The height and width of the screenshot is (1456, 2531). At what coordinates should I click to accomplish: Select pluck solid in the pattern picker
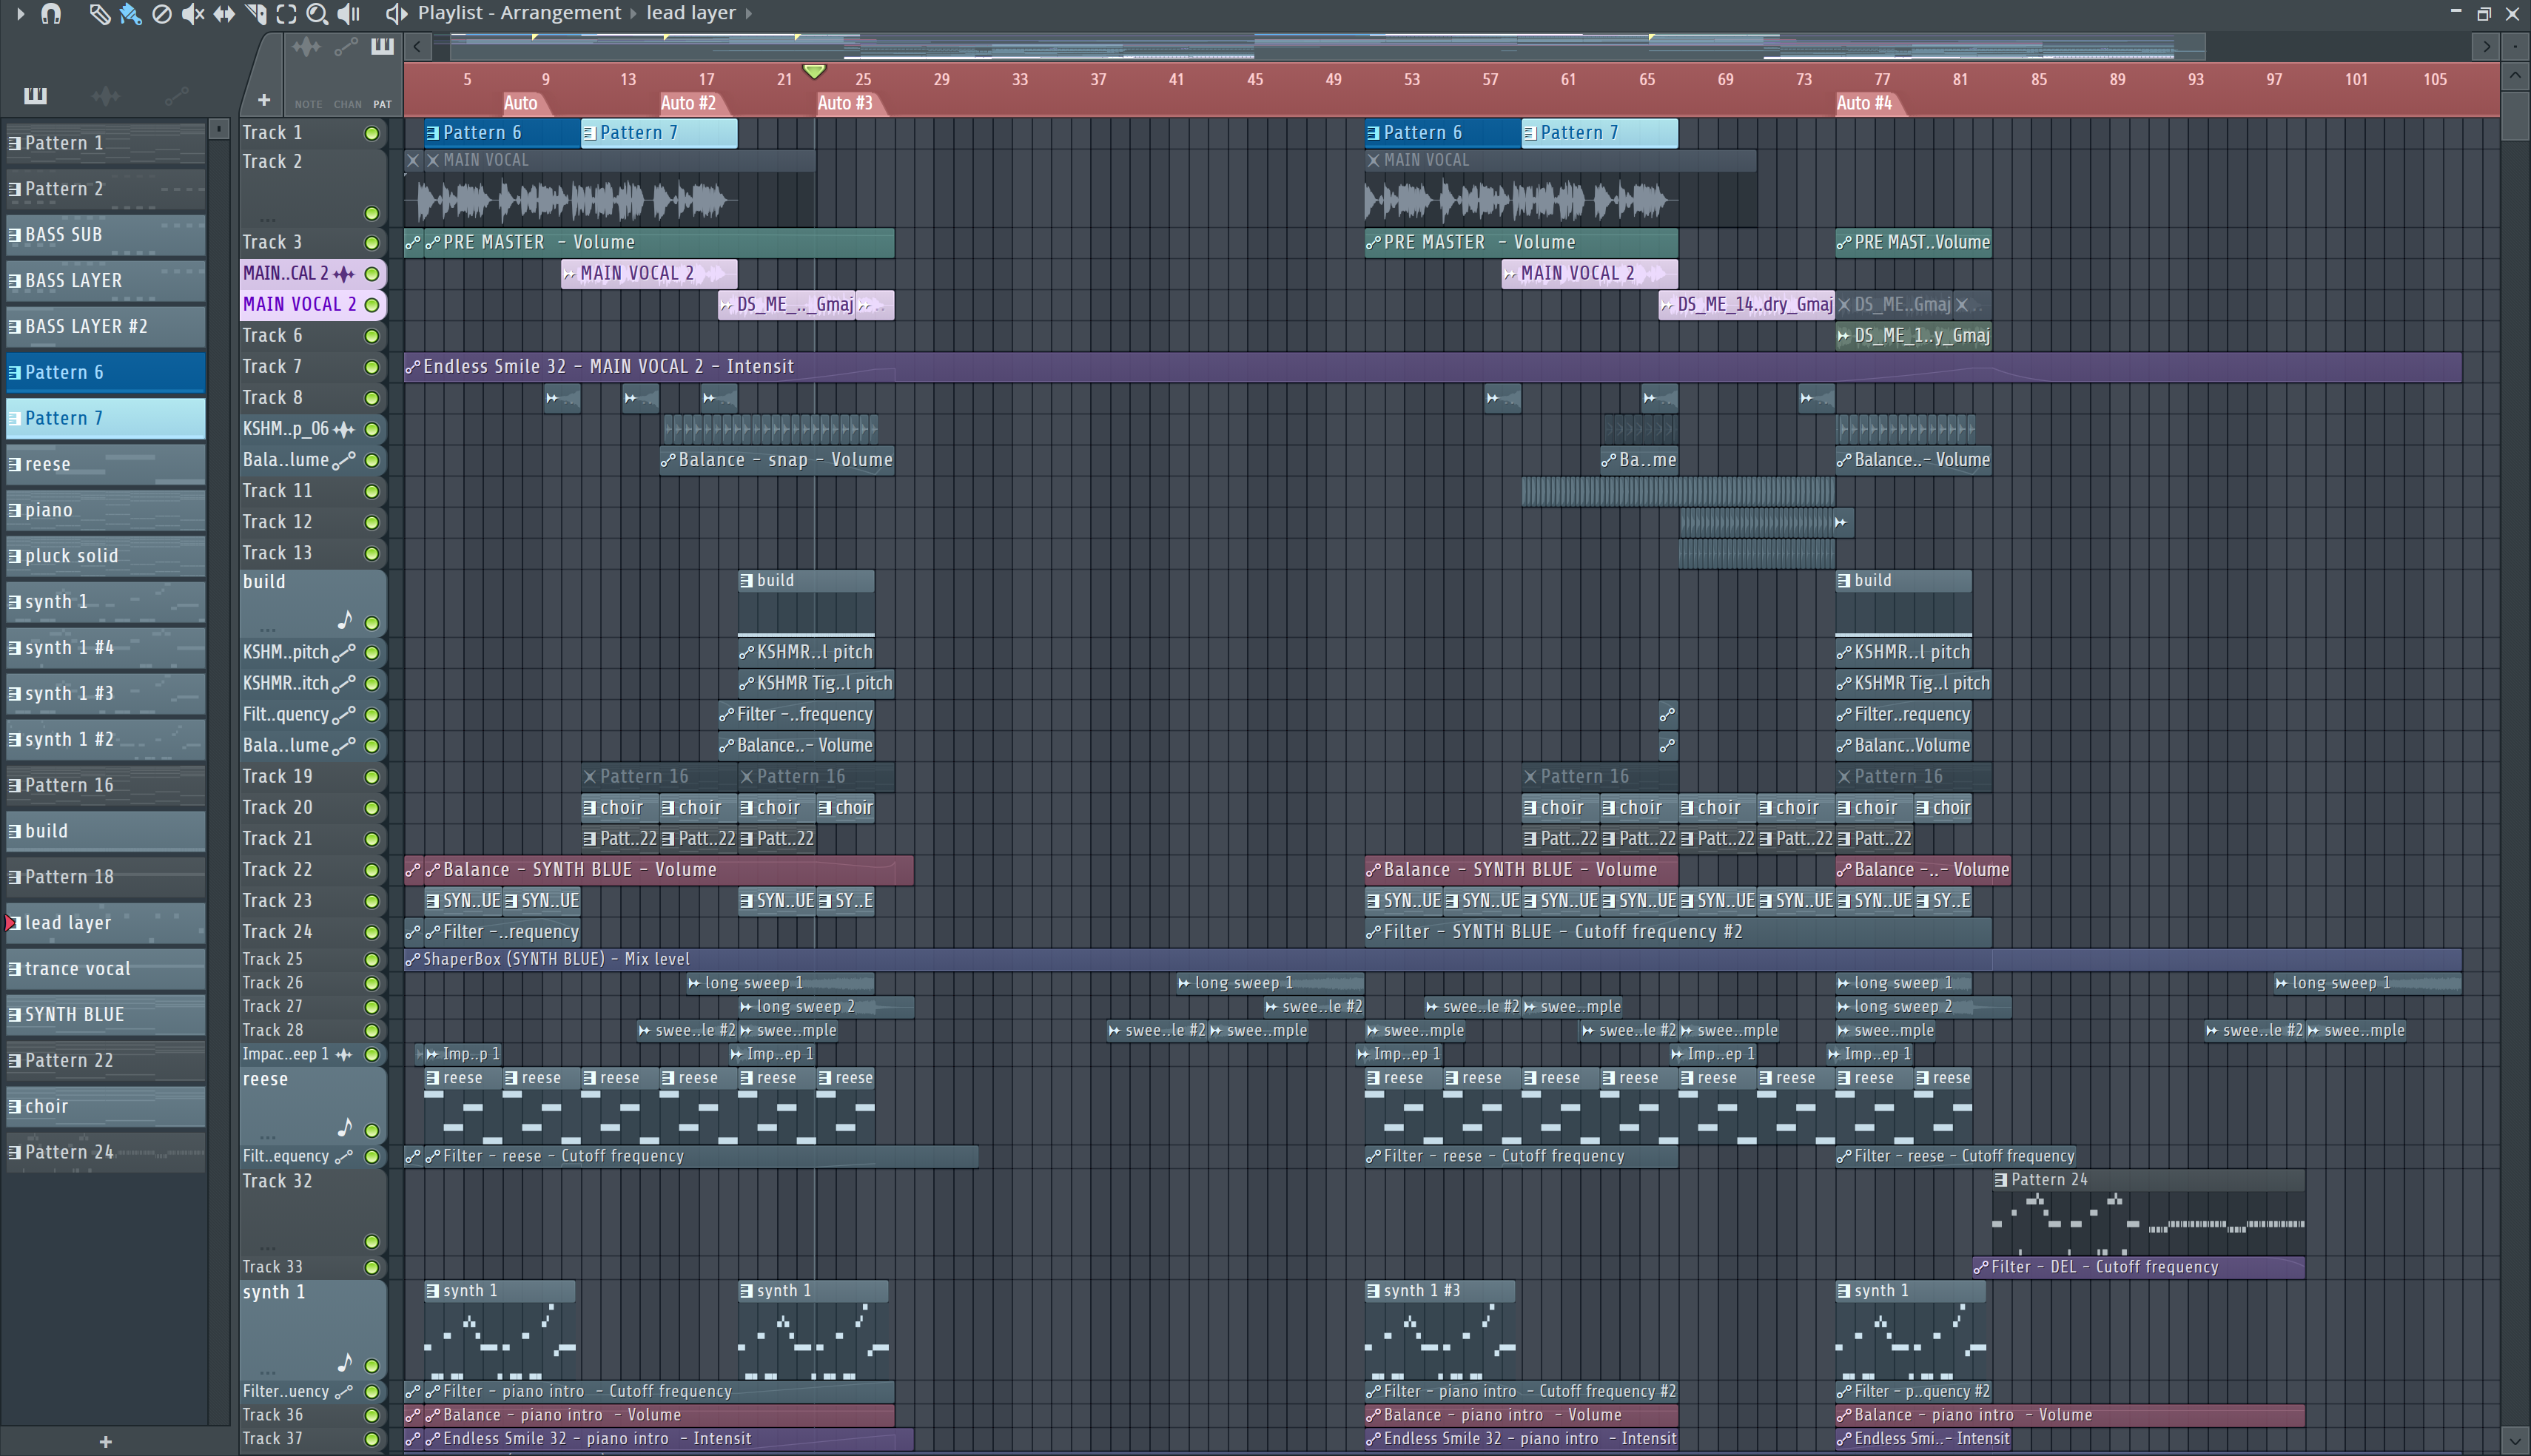click(106, 556)
